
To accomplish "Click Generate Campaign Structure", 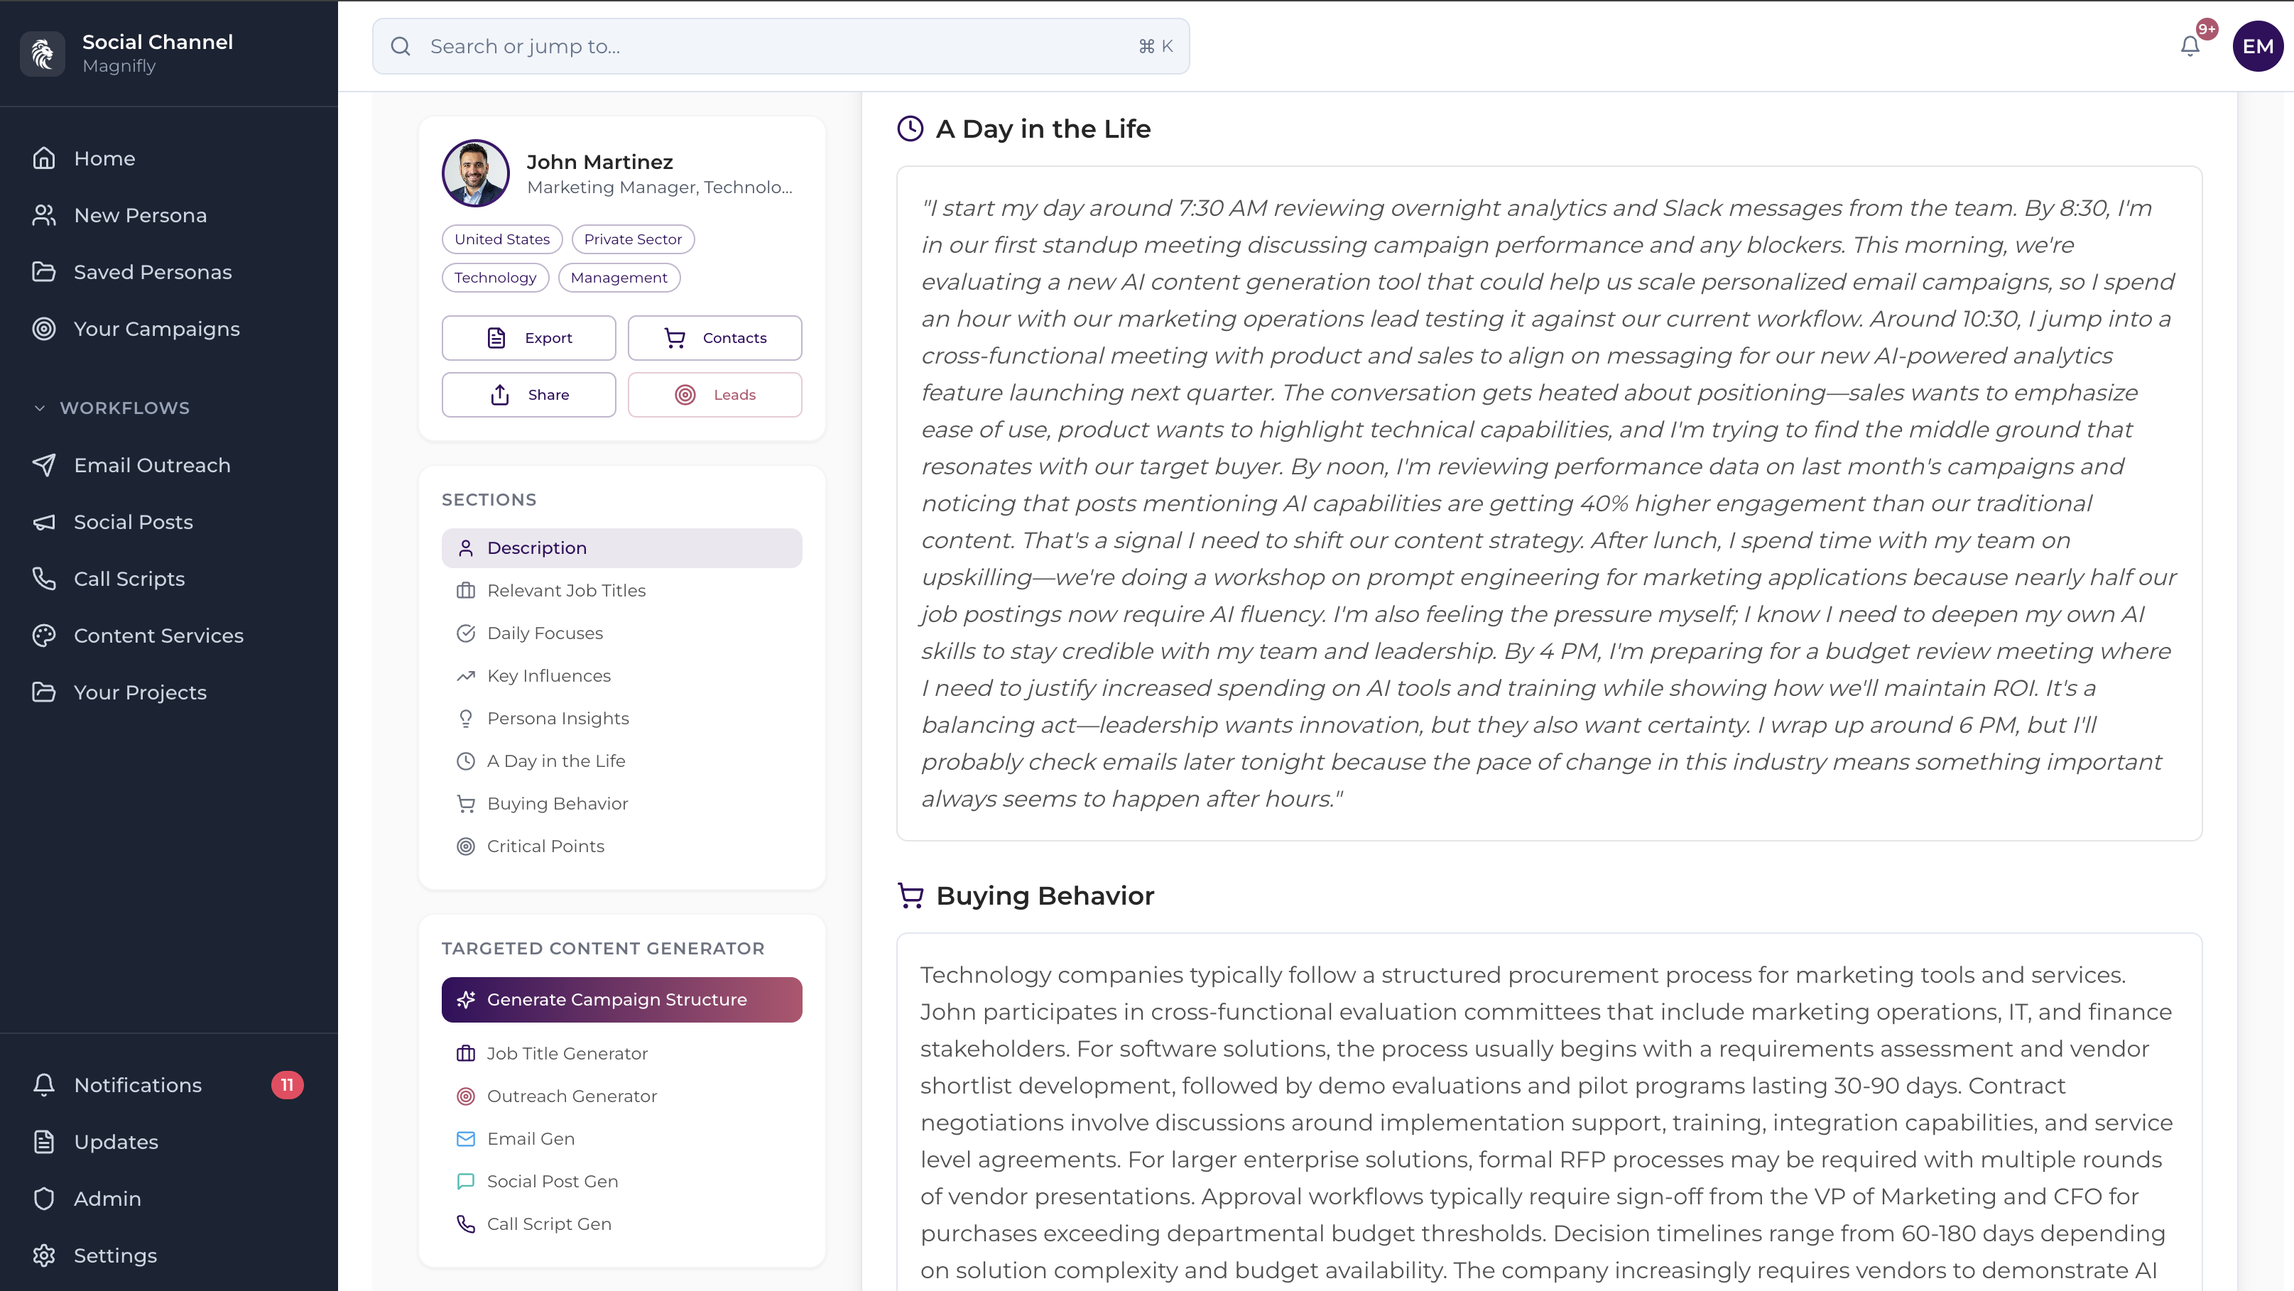I will coord(621,1000).
